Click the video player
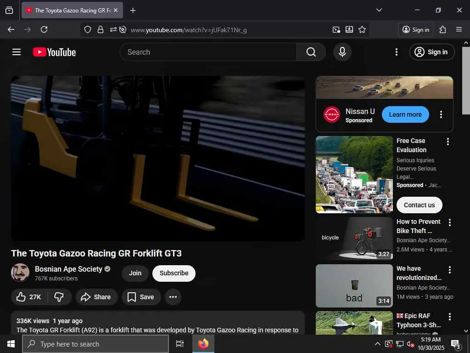The width and height of the screenshot is (470, 353). (158, 159)
